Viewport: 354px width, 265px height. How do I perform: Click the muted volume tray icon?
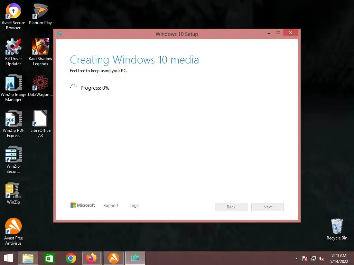[322, 258]
